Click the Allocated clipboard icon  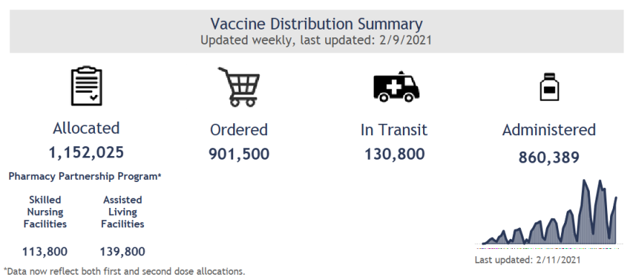coord(86,86)
